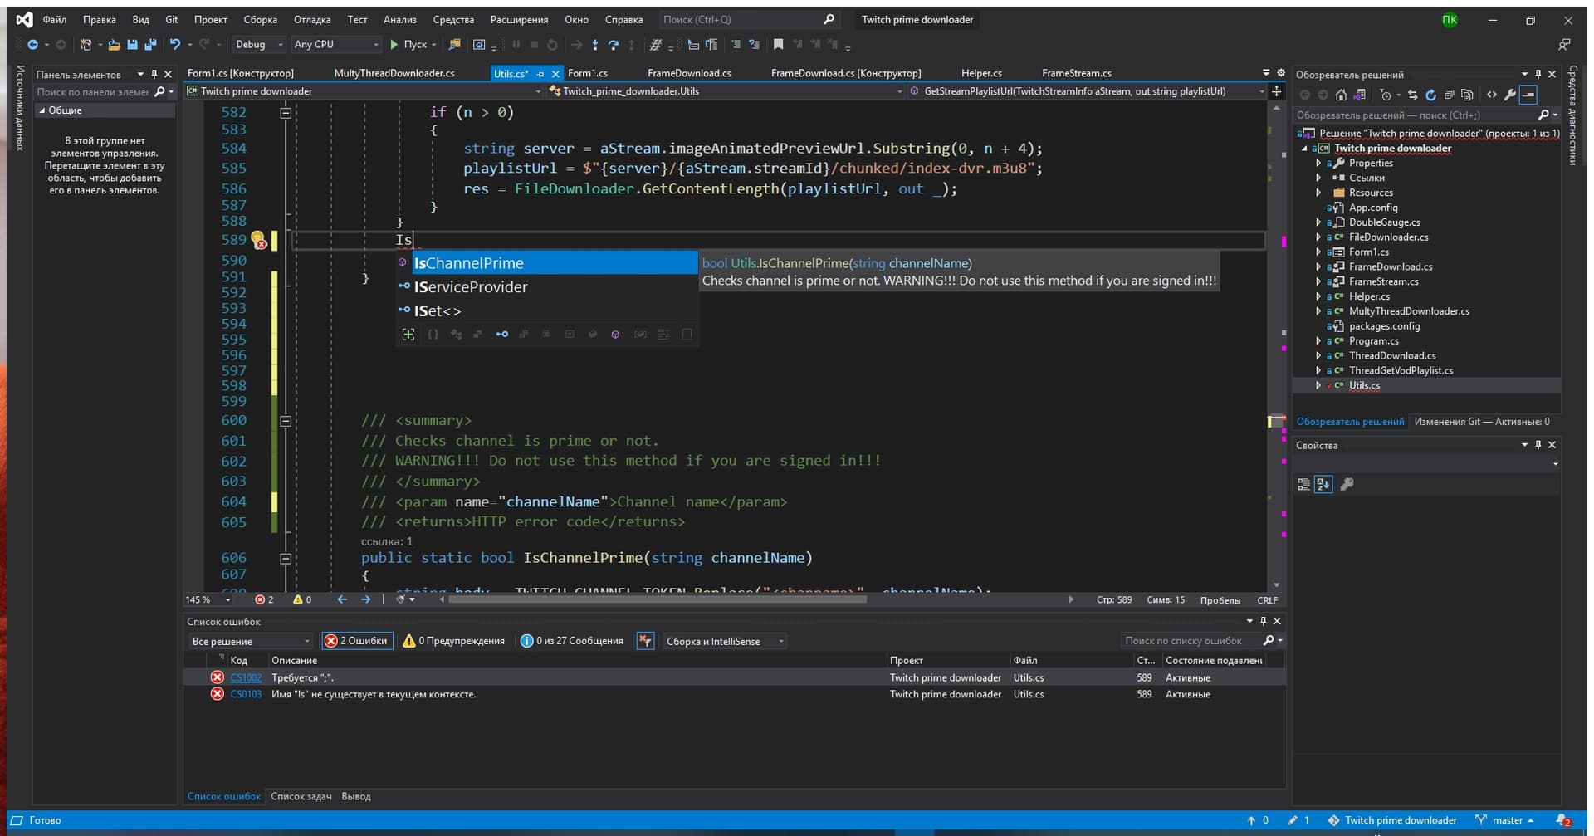This screenshot has width=1594, height=836.
Task: Collapse the summary comment at line 600
Action: coord(286,421)
